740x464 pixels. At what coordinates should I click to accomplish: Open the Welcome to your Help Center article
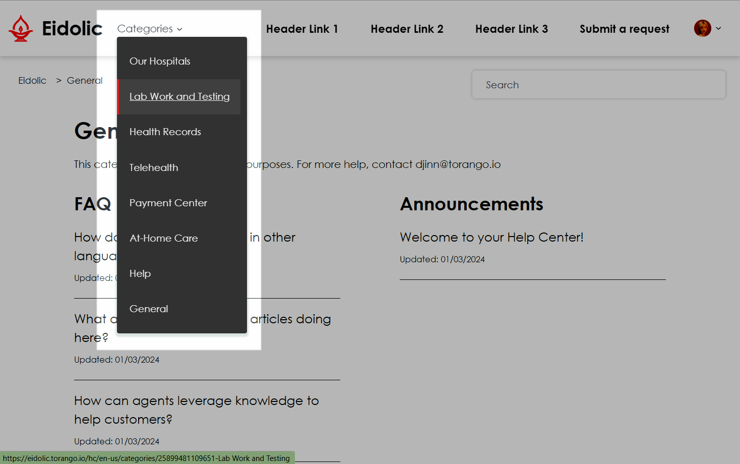click(x=491, y=237)
